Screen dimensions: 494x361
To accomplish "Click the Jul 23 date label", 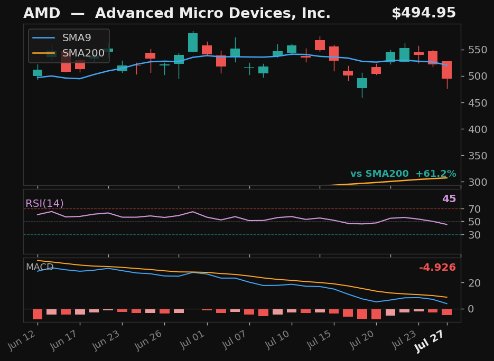I will pos(403,340).
